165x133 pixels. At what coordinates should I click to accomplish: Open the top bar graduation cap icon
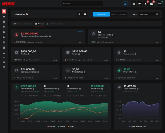coord(140,4)
